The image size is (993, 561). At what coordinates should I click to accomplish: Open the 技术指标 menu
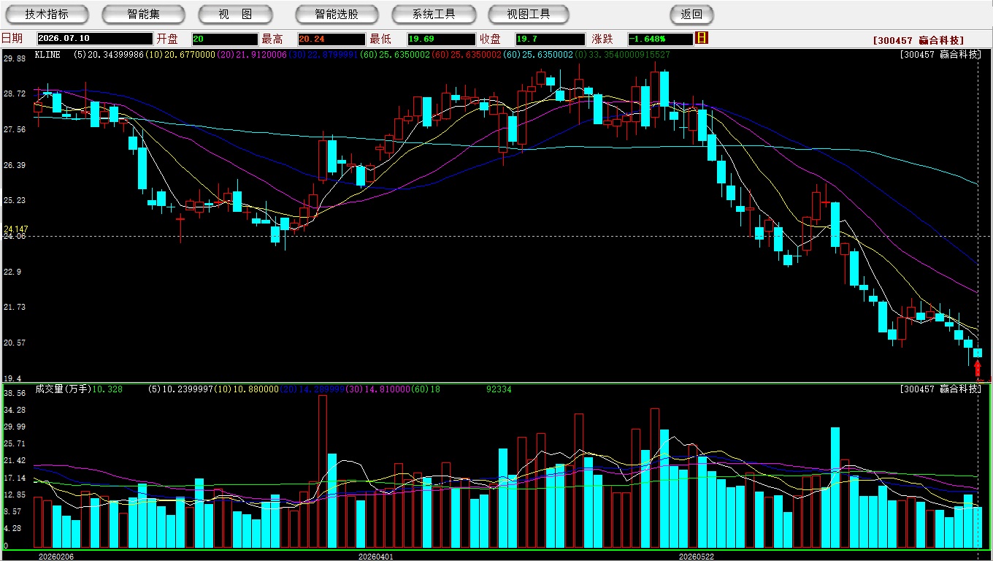47,14
